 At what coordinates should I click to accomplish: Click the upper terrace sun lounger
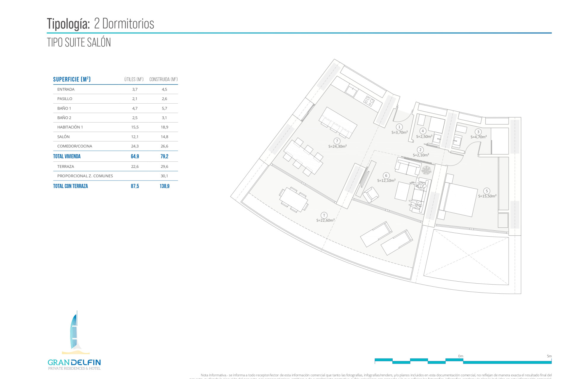[x=376, y=234]
